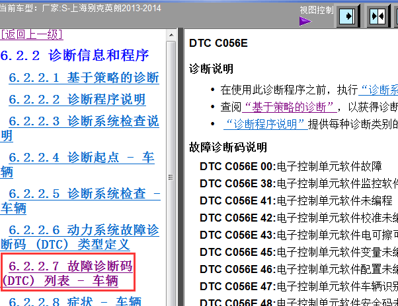This screenshot has width=398, height=306.
Task: Select the DTC C056E 00 line
Action: [x=291, y=167]
